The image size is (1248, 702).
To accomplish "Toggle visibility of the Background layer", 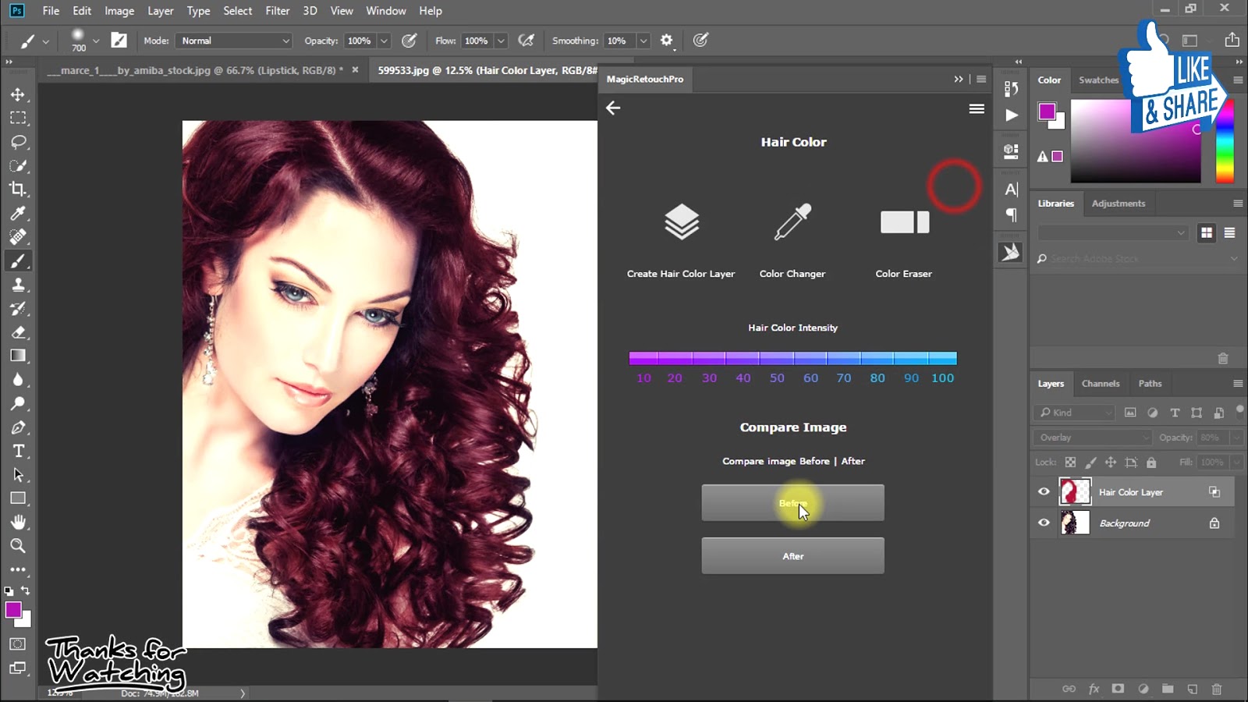I will [x=1044, y=523].
